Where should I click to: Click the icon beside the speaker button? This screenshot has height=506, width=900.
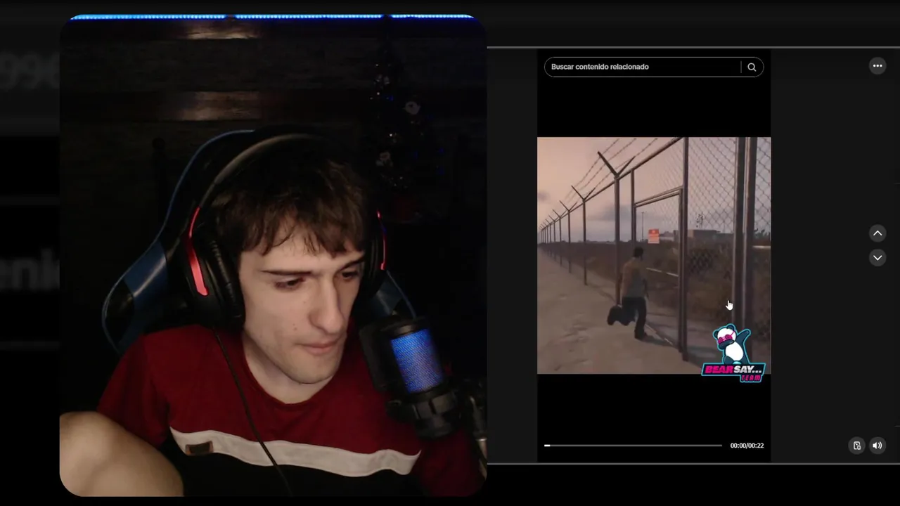click(856, 446)
